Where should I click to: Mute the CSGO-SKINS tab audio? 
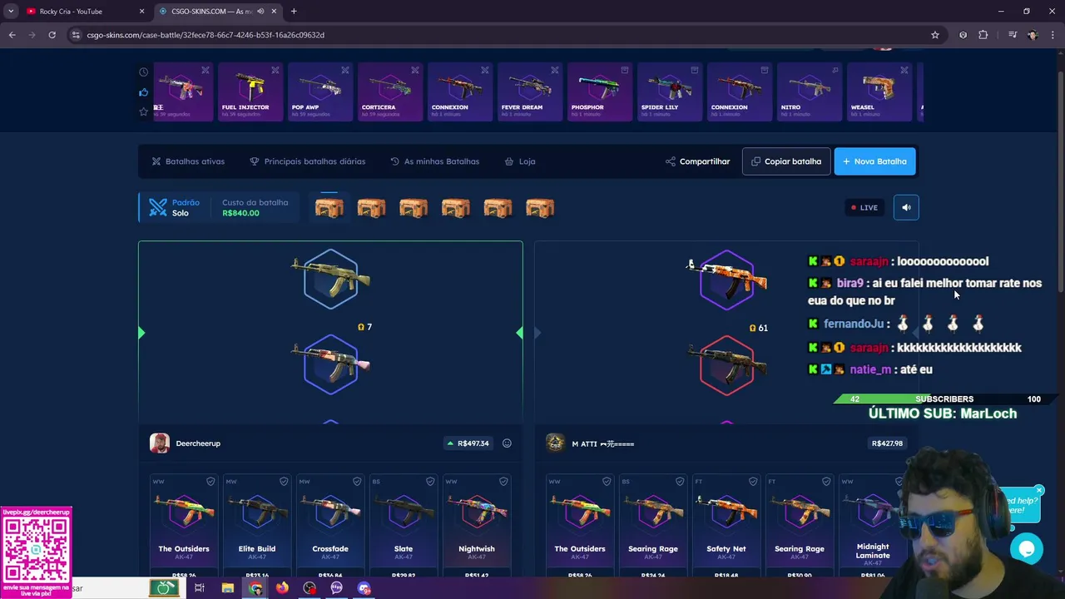(x=260, y=12)
